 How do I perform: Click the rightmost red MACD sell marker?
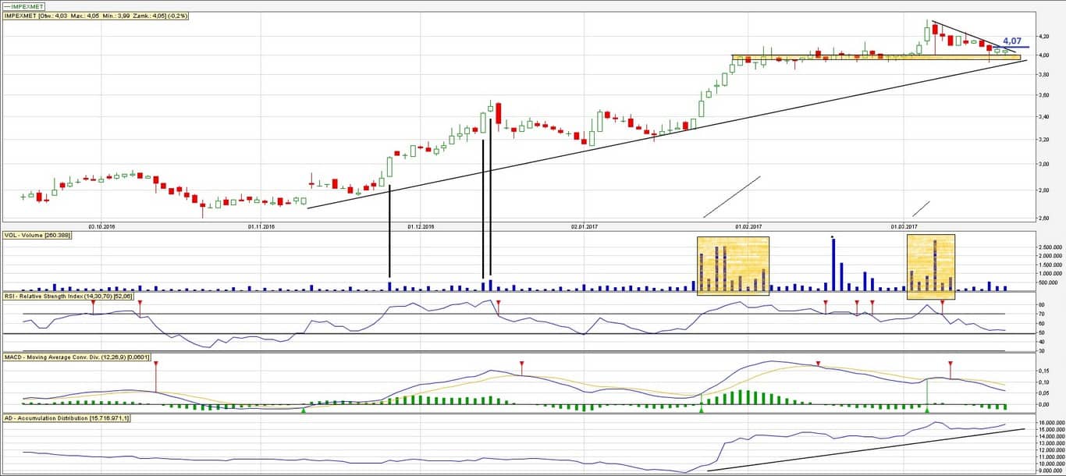(x=951, y=364)
